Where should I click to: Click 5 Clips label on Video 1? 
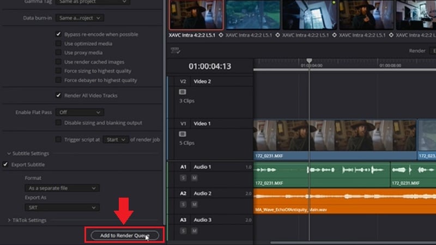pyautogui.click(x=187, y=143)
